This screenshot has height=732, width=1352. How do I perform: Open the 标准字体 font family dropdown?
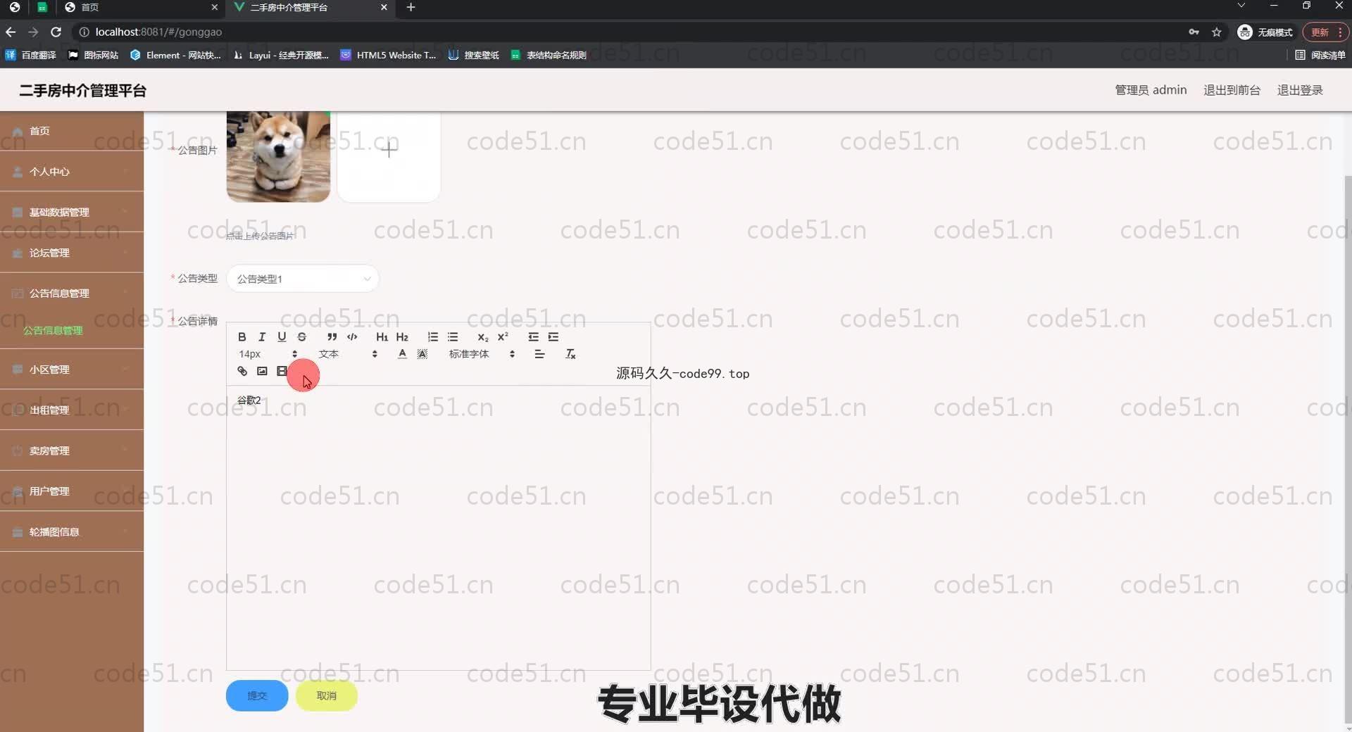pyautogui.click(x=482, y=354)
